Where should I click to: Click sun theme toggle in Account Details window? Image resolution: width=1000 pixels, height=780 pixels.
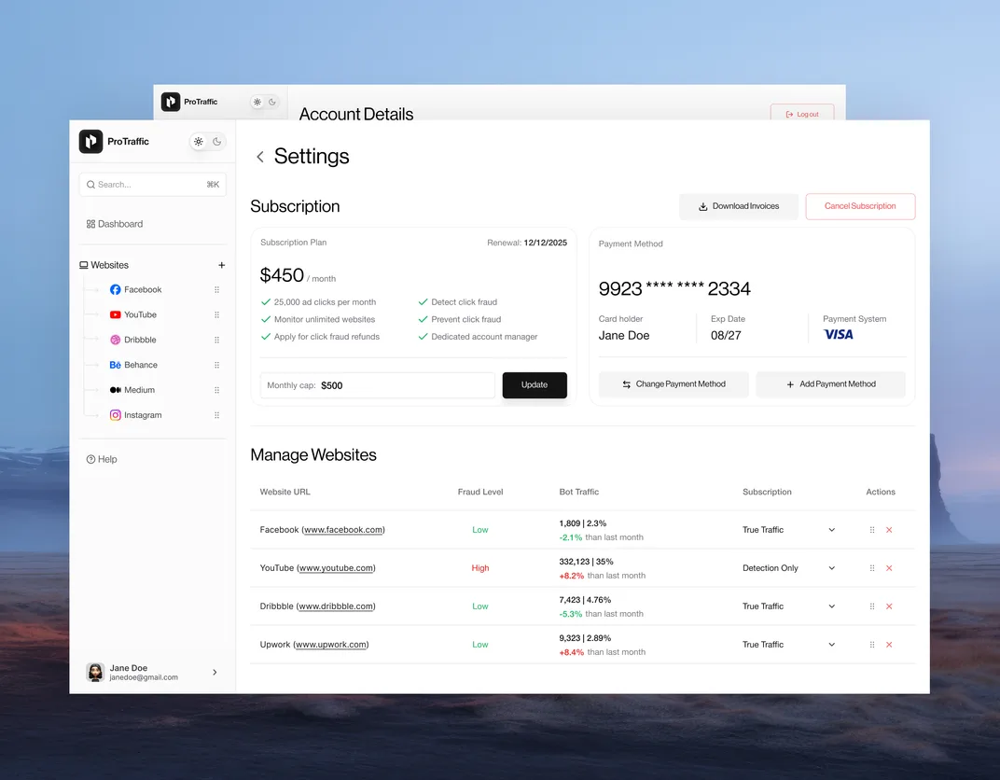(x=257, y=102)
